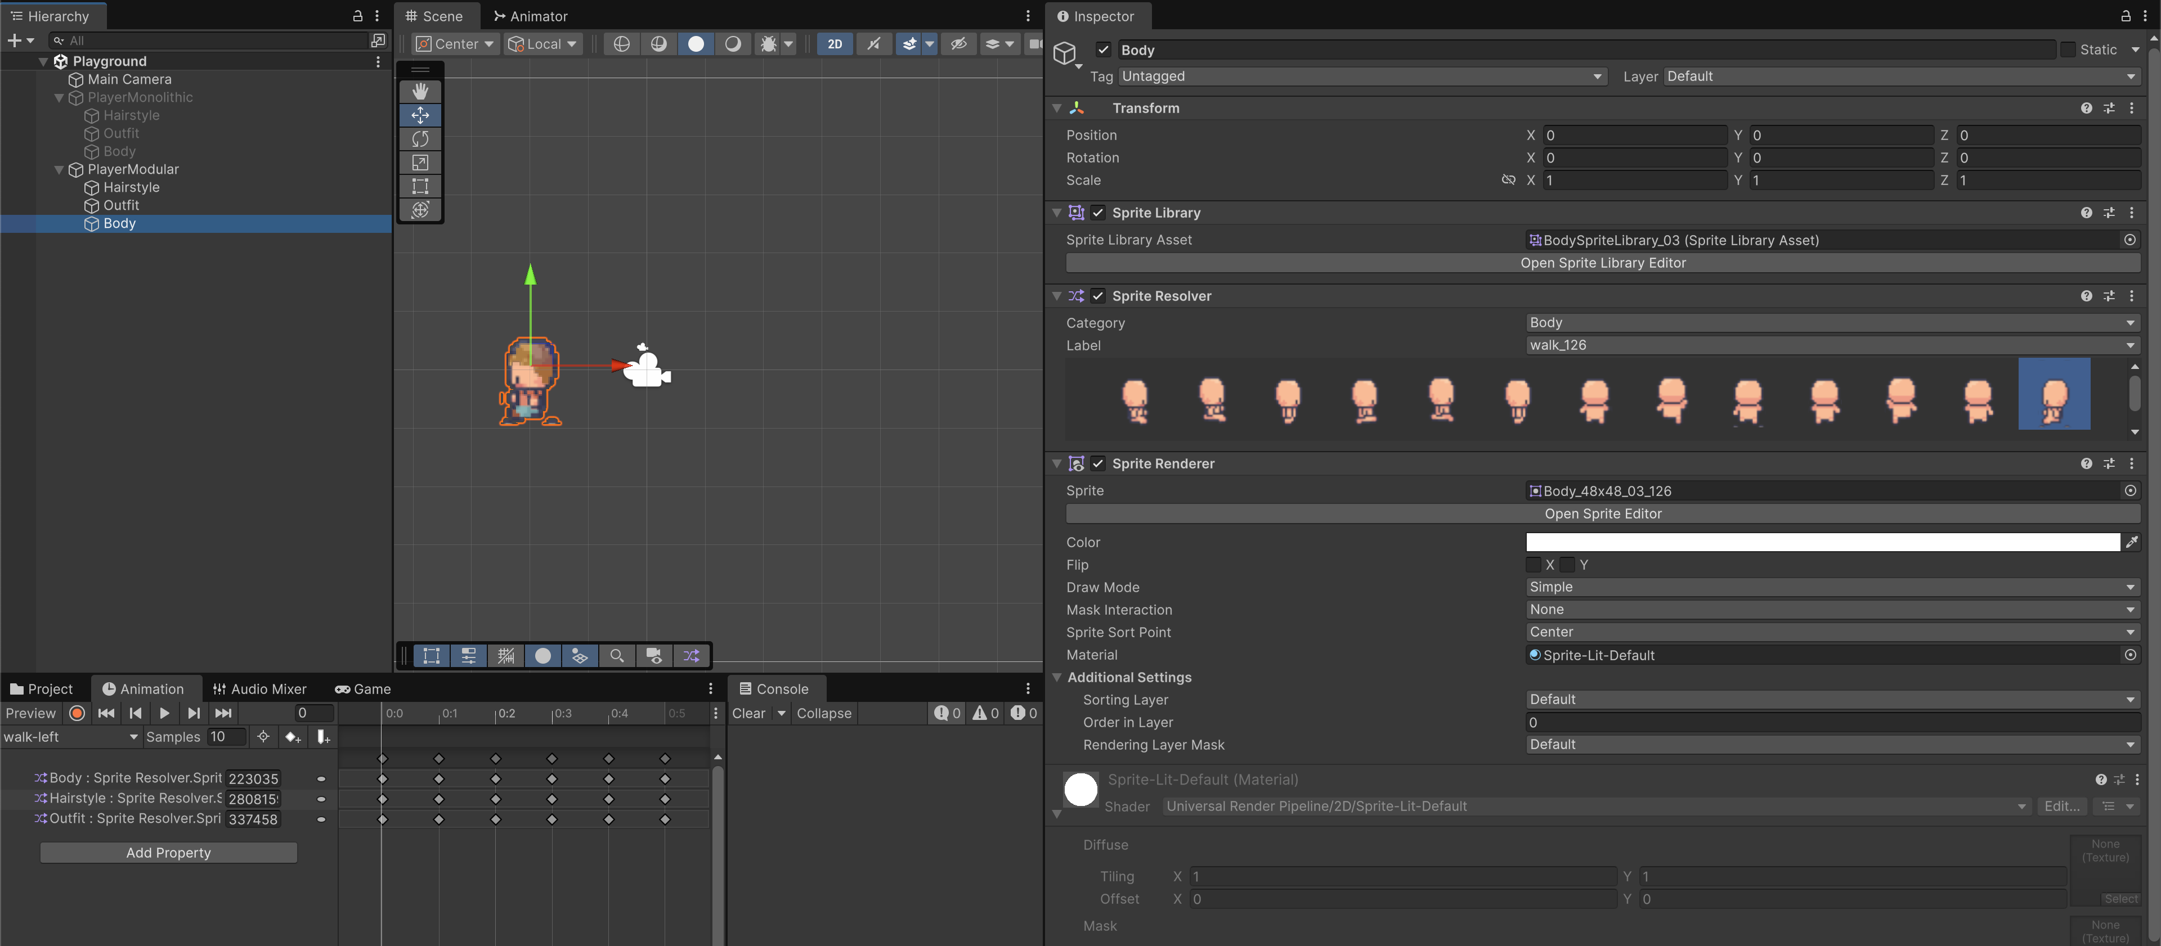Toggle the 2D view mode button
The width and height of the screenshot is (2161, 946).
point(835,44)
